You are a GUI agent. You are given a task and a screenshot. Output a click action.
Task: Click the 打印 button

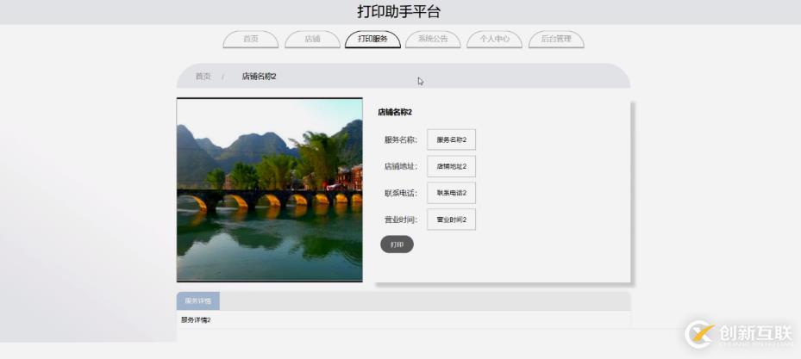tap(397, 244)
